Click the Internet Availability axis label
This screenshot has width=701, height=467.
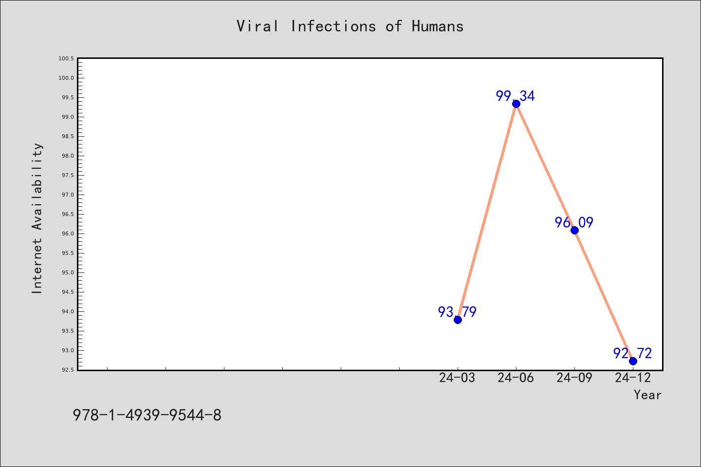click(37, 218)
